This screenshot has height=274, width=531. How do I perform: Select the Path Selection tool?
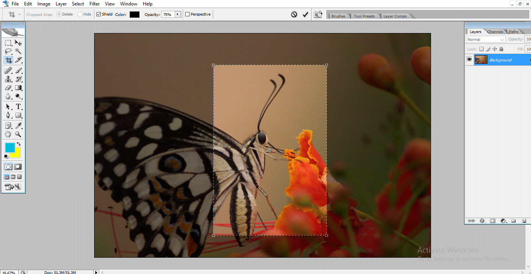8,107
